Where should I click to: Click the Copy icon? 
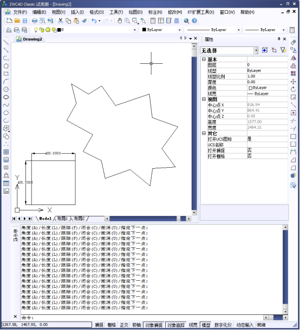point(68,21)
